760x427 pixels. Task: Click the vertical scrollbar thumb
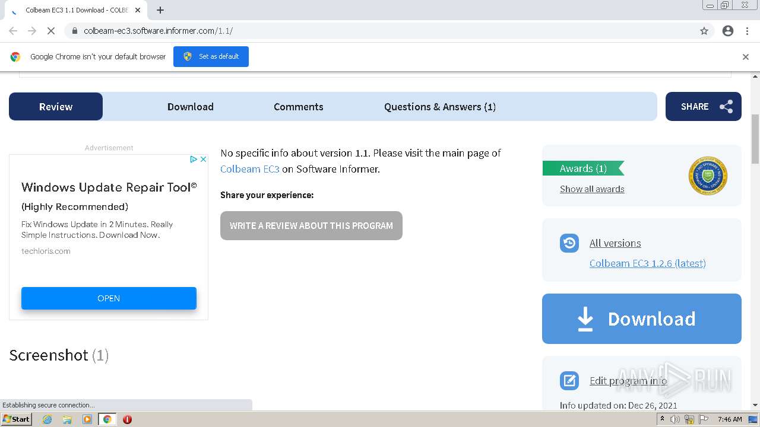coord(755,139)
